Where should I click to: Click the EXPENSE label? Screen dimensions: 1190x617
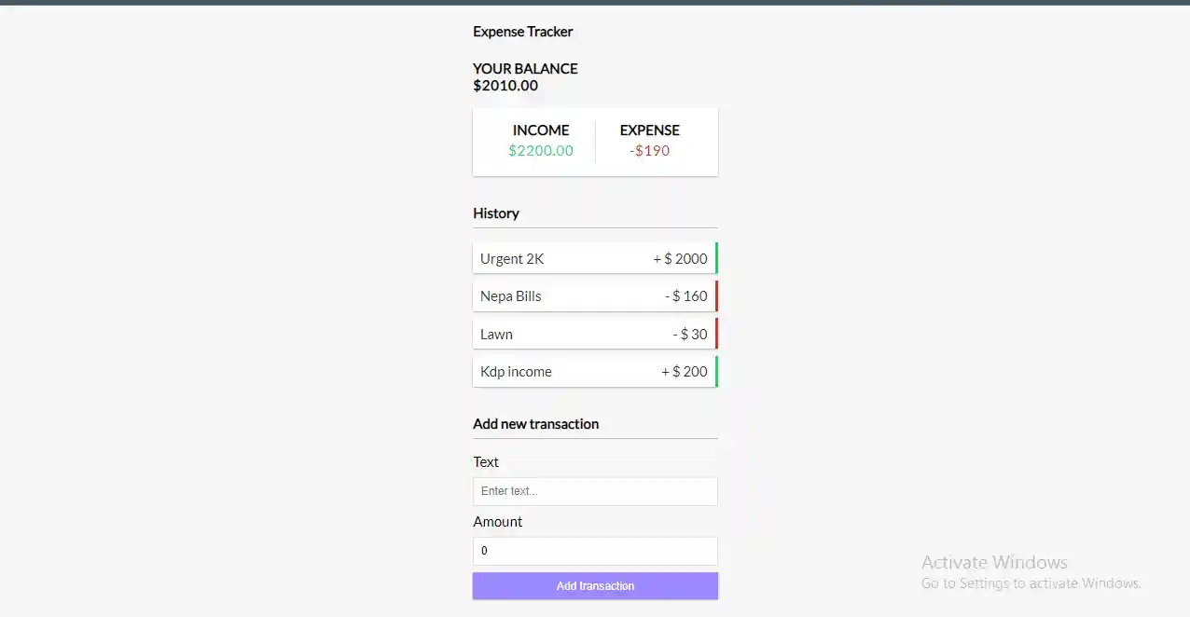click(x=650, y=130)
